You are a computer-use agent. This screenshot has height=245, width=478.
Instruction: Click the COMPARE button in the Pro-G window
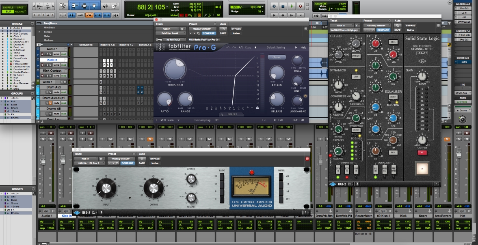[x=209, y=33]
